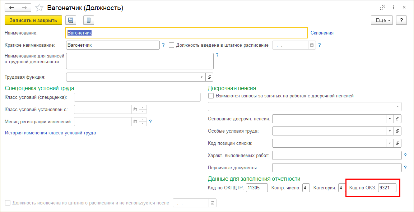
Task: Open the Особые условия труда dropdown
Action: pyautogui.click(x=390, y=131)
